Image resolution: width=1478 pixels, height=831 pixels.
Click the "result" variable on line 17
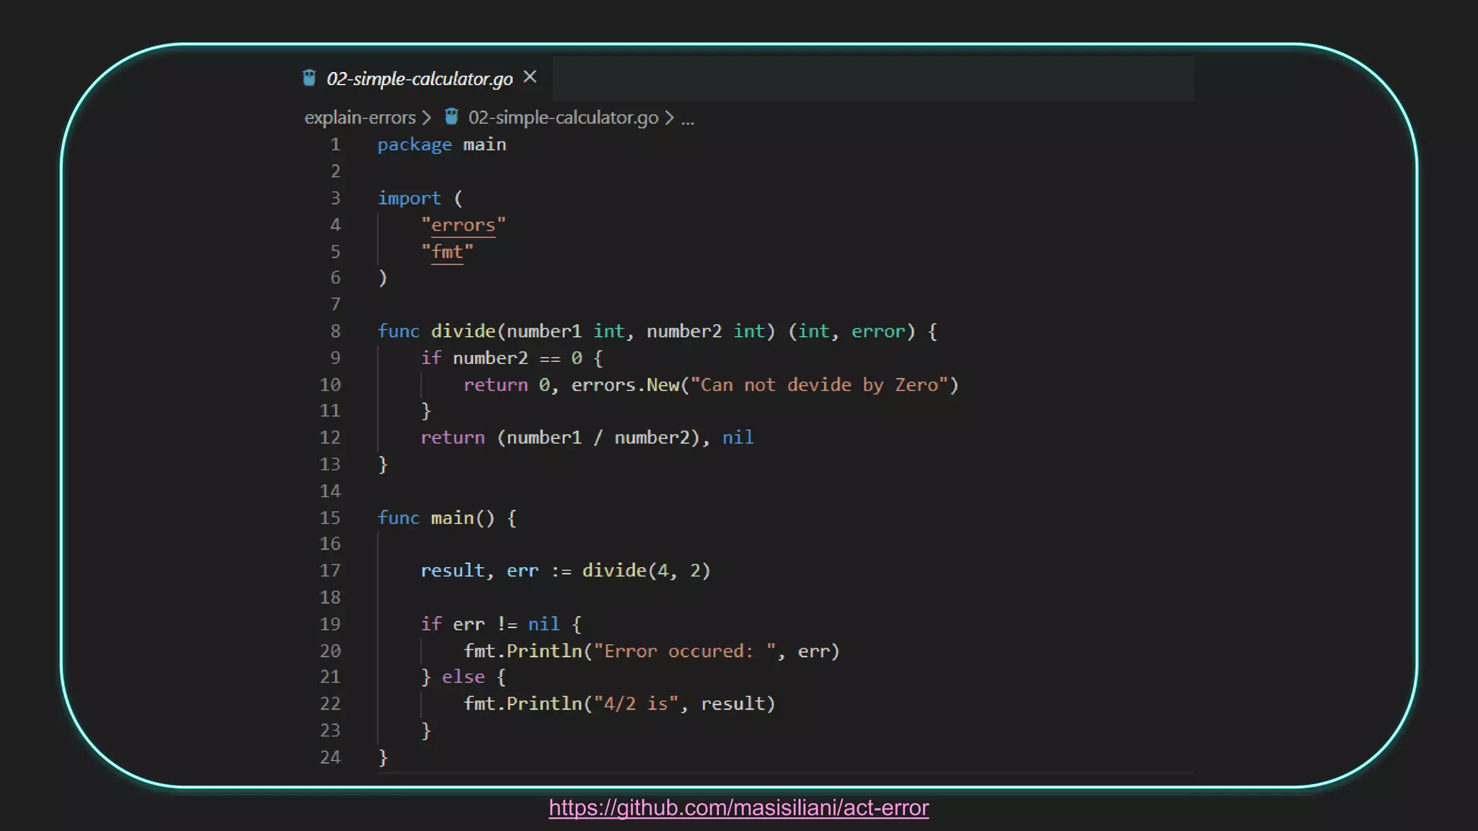click(452, 571)
